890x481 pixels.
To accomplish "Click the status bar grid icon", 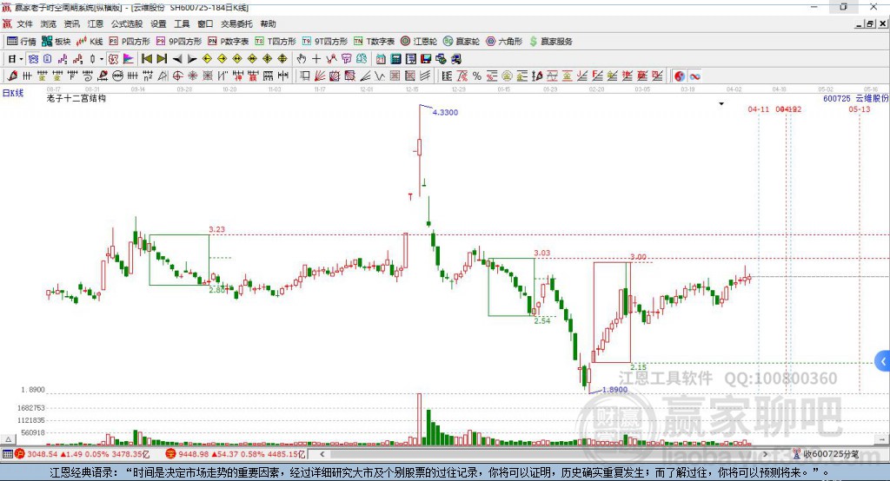I will tap(7, 454).
